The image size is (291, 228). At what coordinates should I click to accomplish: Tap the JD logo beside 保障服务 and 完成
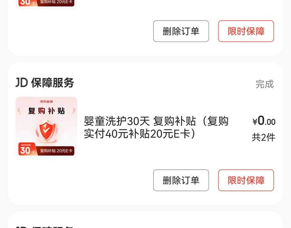coord(22,82)
